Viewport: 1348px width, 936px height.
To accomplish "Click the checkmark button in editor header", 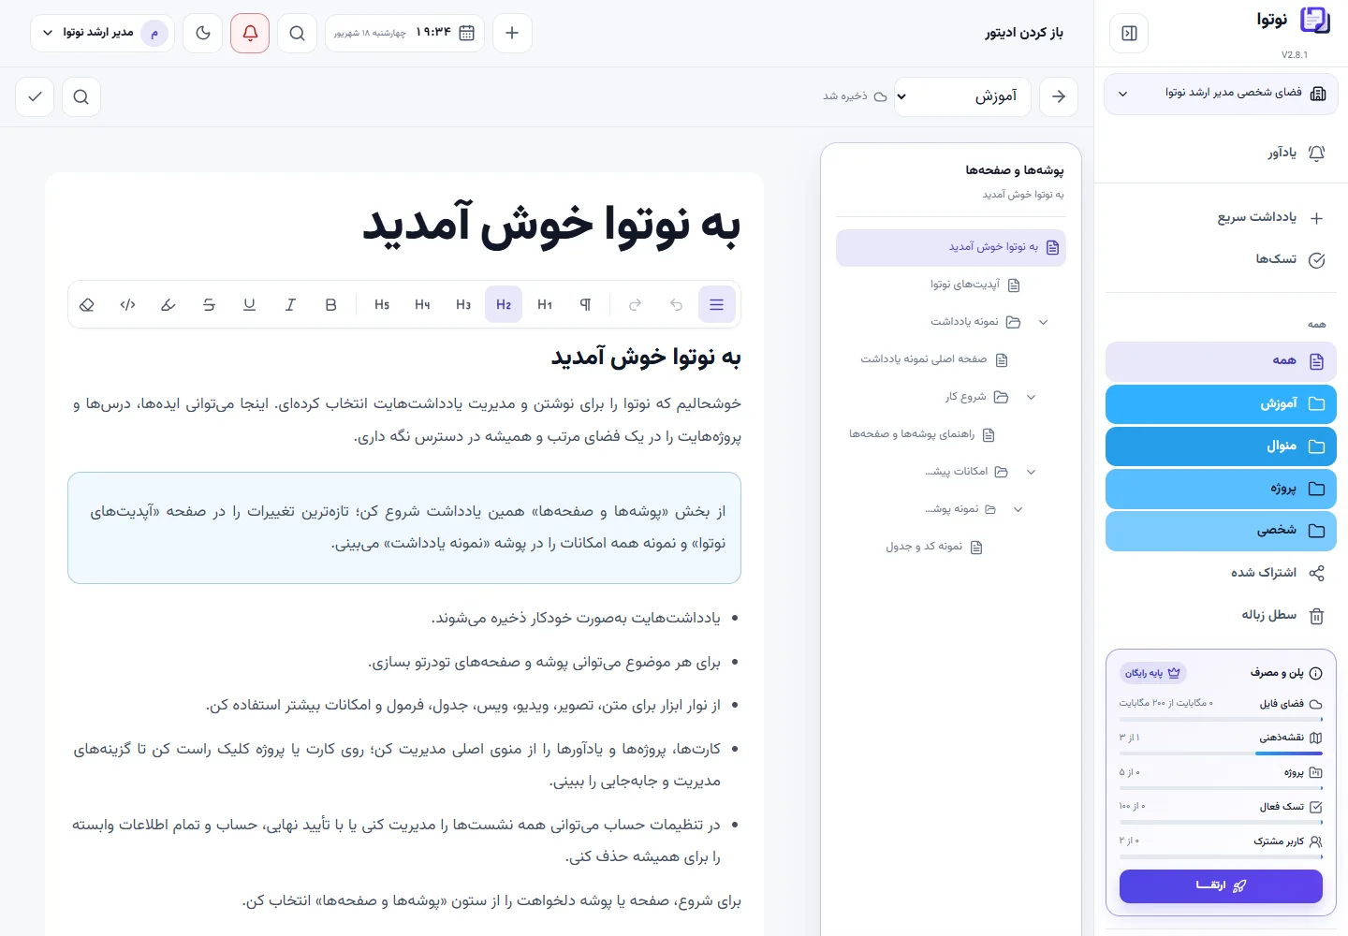I will [35, 96].
